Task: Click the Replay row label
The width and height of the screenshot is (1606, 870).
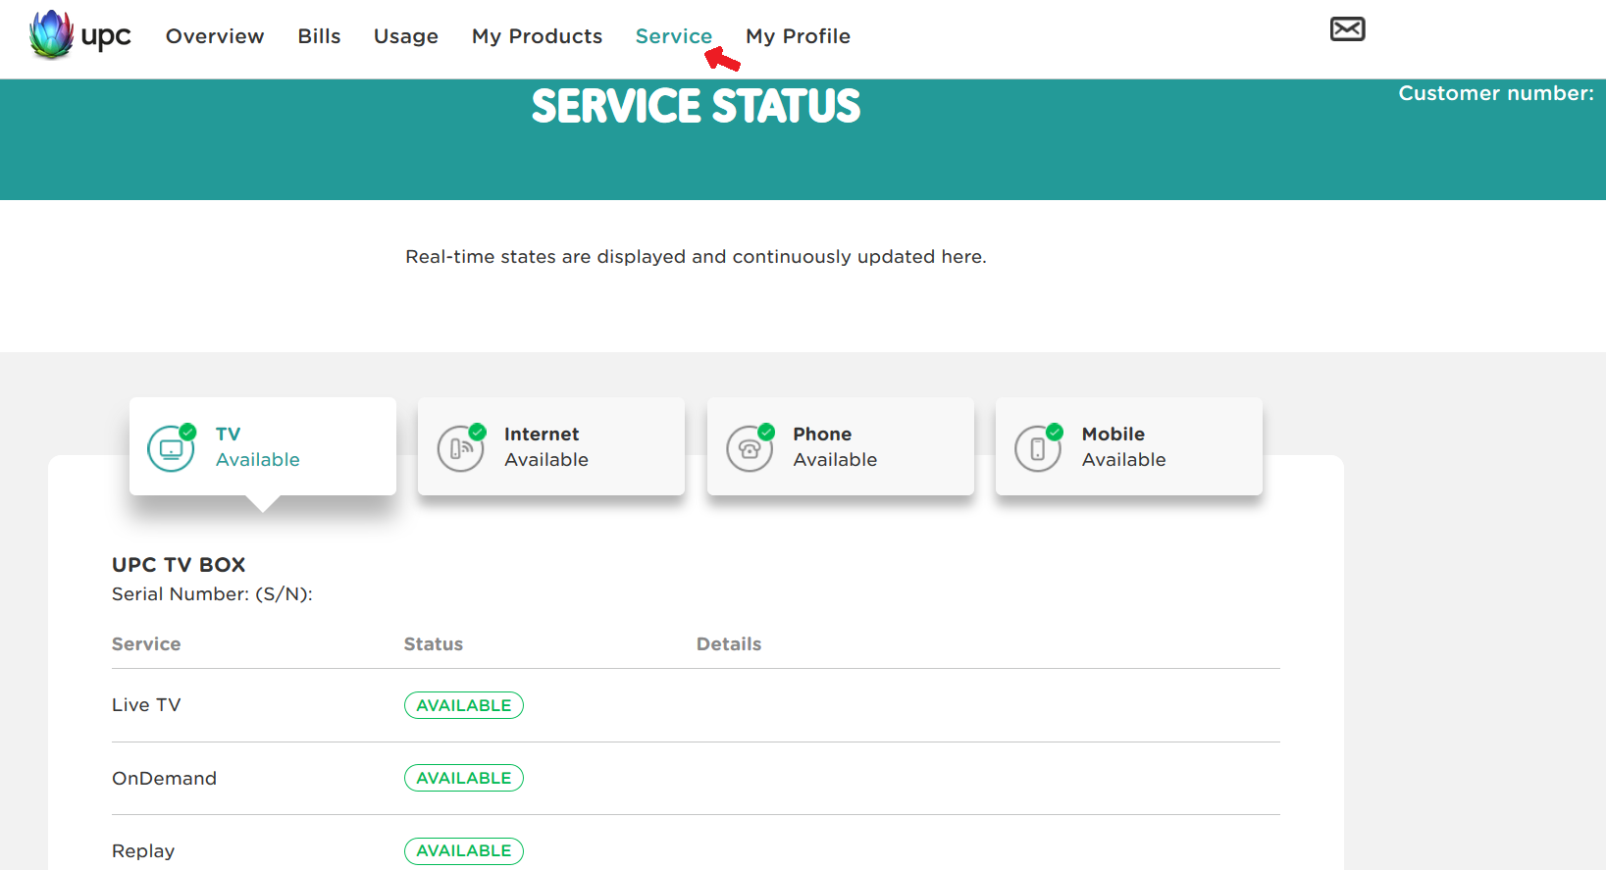Action: click(143, 851)
